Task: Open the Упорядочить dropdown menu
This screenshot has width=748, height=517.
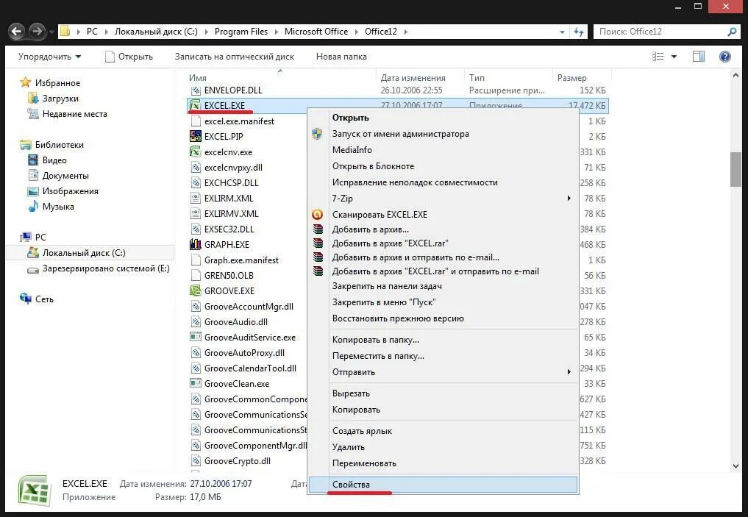Action: pyautogui.click(x=49, y=57)
